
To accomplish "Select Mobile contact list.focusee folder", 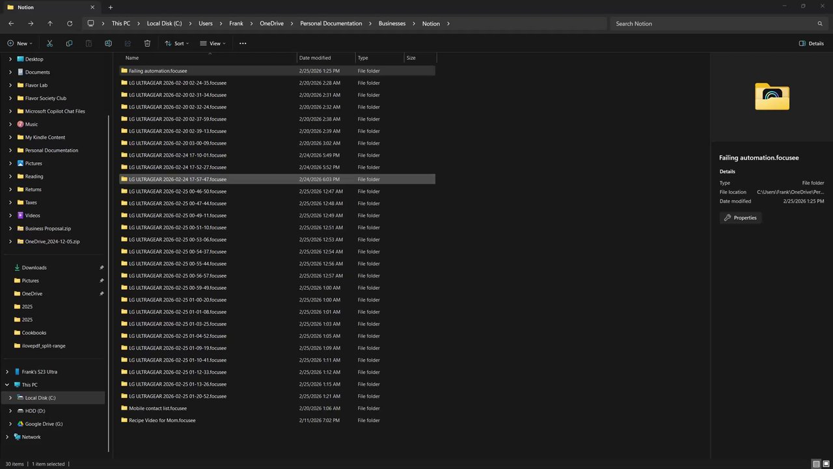I will 277,408.
